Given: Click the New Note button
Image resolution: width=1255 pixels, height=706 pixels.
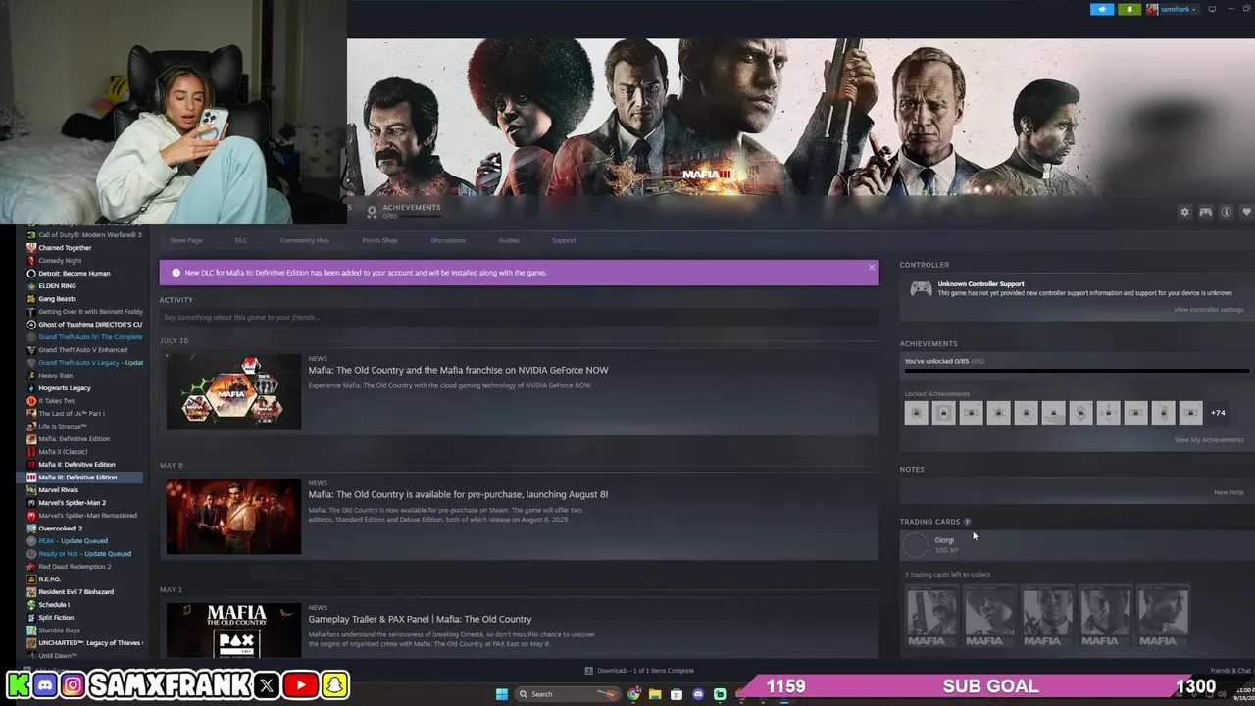Looking at the screenshot, I should coord(1229,492).
